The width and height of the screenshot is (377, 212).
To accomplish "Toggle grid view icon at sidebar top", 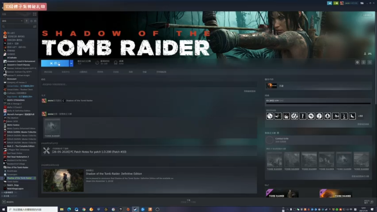I will (x=35, y=14).
